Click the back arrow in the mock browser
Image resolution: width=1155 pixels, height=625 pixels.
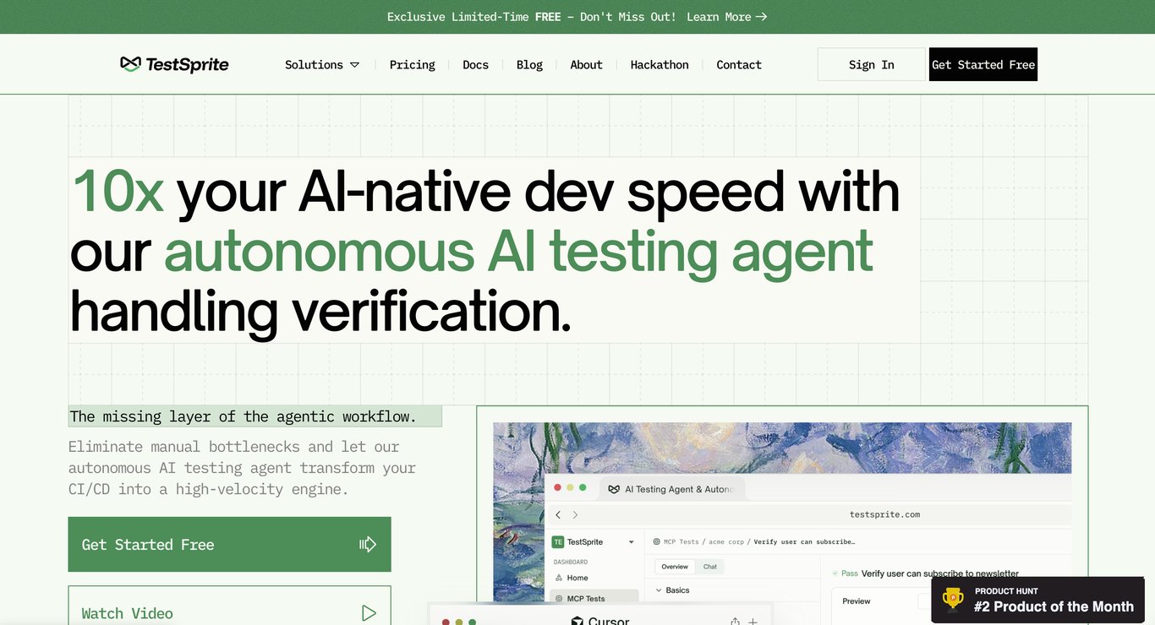tap(558, 514)
